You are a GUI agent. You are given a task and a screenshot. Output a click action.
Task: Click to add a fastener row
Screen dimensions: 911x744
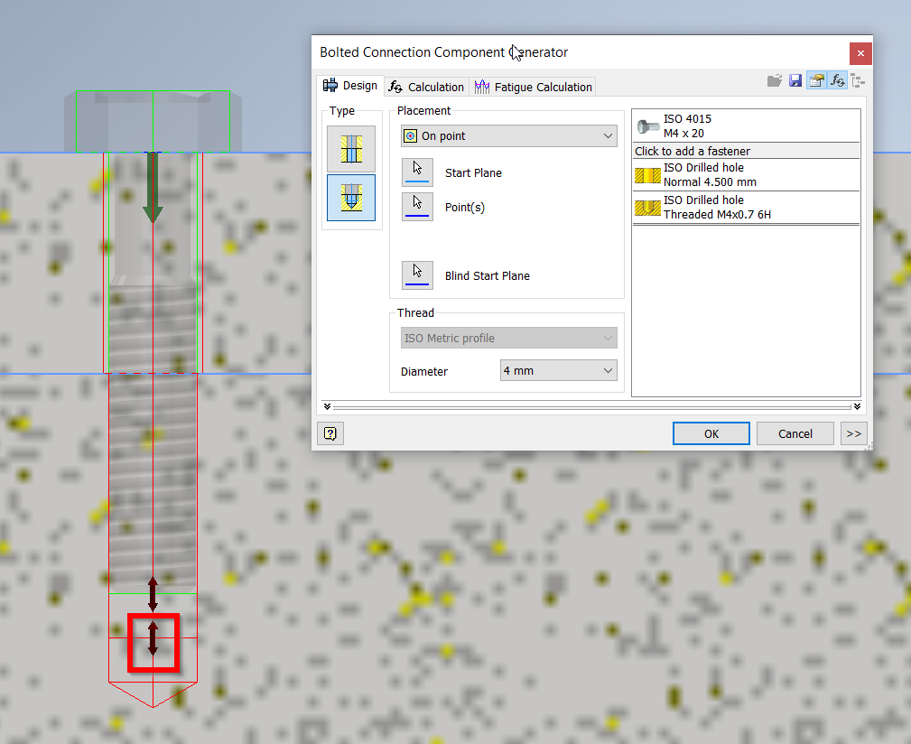click(x=746, y=151)
